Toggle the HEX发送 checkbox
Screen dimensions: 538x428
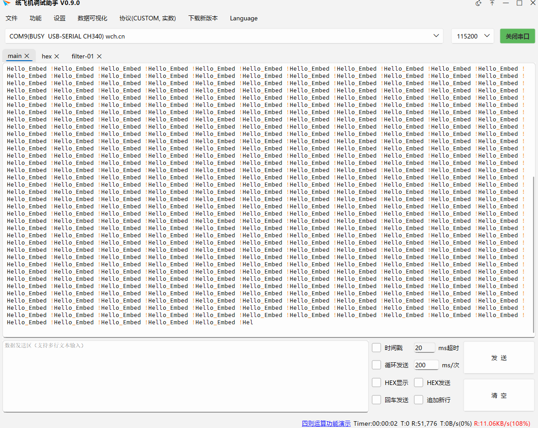click(419, 382)
